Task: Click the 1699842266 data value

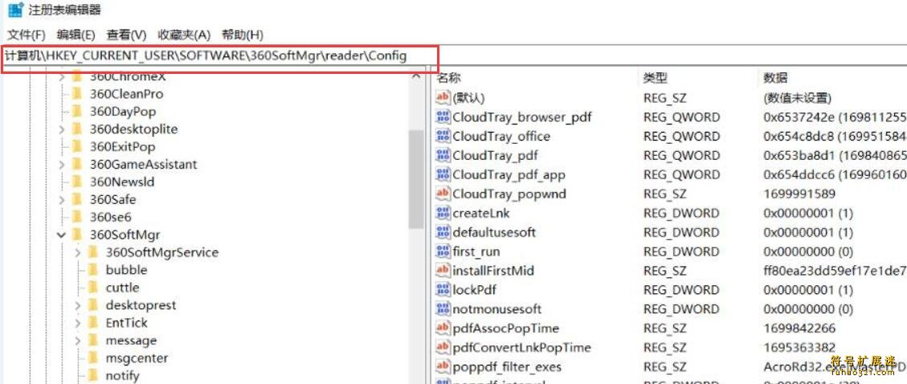Action: 799,328
